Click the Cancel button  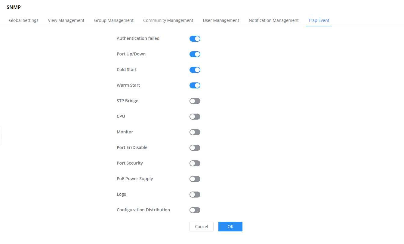click(x=202, y=227)
